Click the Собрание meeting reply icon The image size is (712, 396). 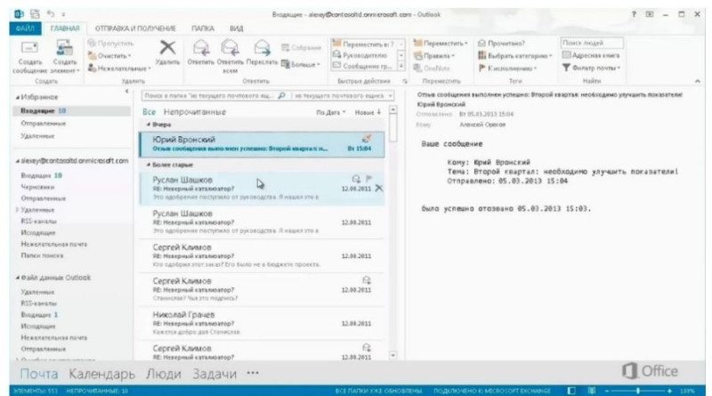coord(285,48)
